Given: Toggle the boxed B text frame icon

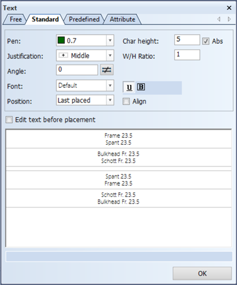Looking at the screenshot, I should [x=141, y=87].
